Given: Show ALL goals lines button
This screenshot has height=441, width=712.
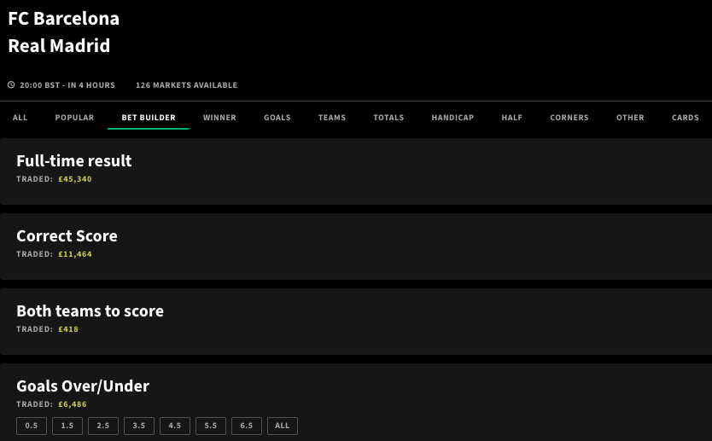Looking at the screenshot, I should 283,426.
